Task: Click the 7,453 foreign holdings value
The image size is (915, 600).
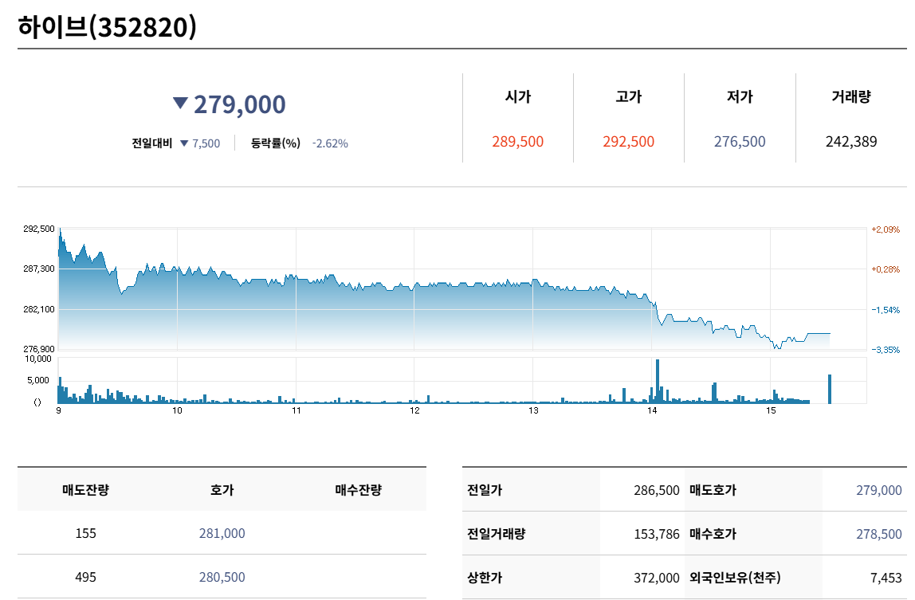Action: coord(886,578)
